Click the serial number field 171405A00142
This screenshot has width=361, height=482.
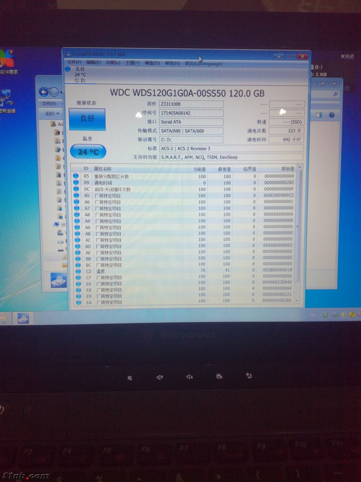(191, 113)
